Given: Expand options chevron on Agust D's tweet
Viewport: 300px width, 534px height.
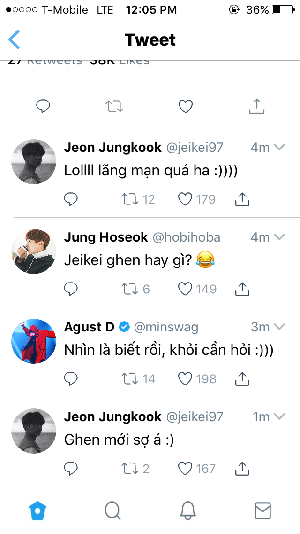Looking at the screenshot, I should click(x=279, y=327).
